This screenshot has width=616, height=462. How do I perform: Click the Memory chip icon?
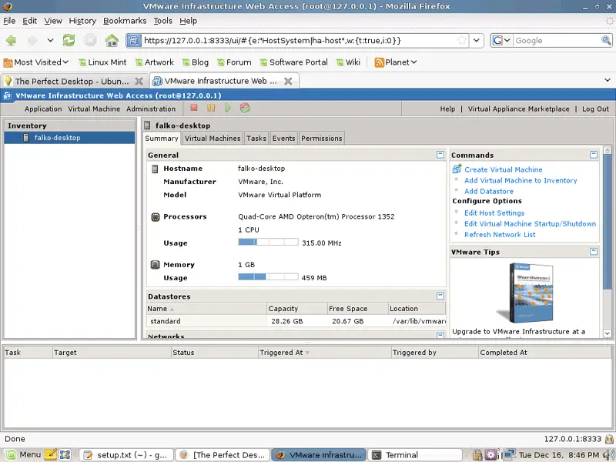click(x=156, y=264)
